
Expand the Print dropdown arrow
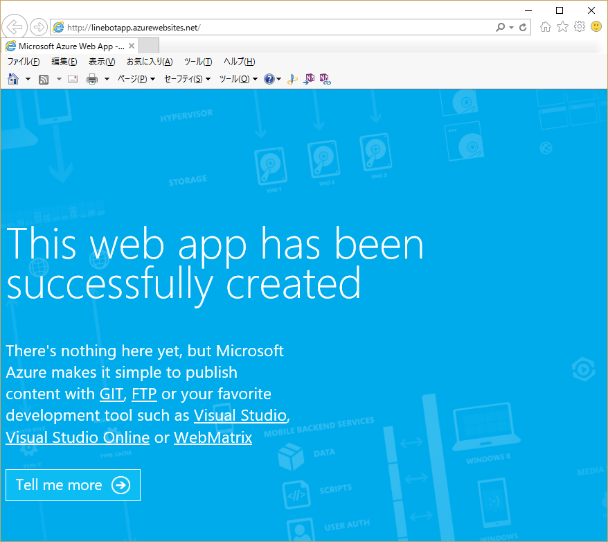[x=107, y=79]
